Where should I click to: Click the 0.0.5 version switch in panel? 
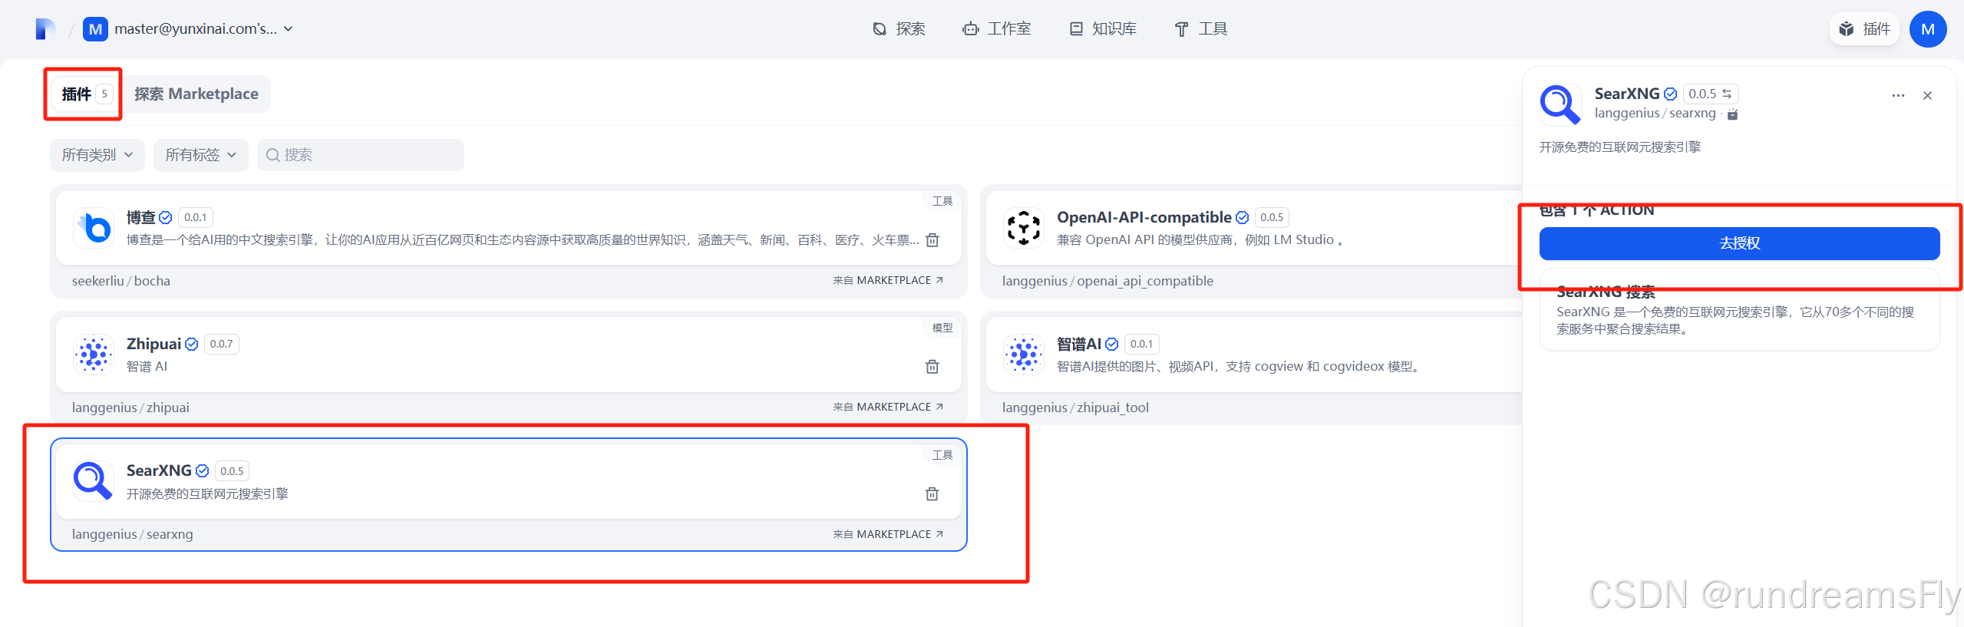click(1711, 94)
